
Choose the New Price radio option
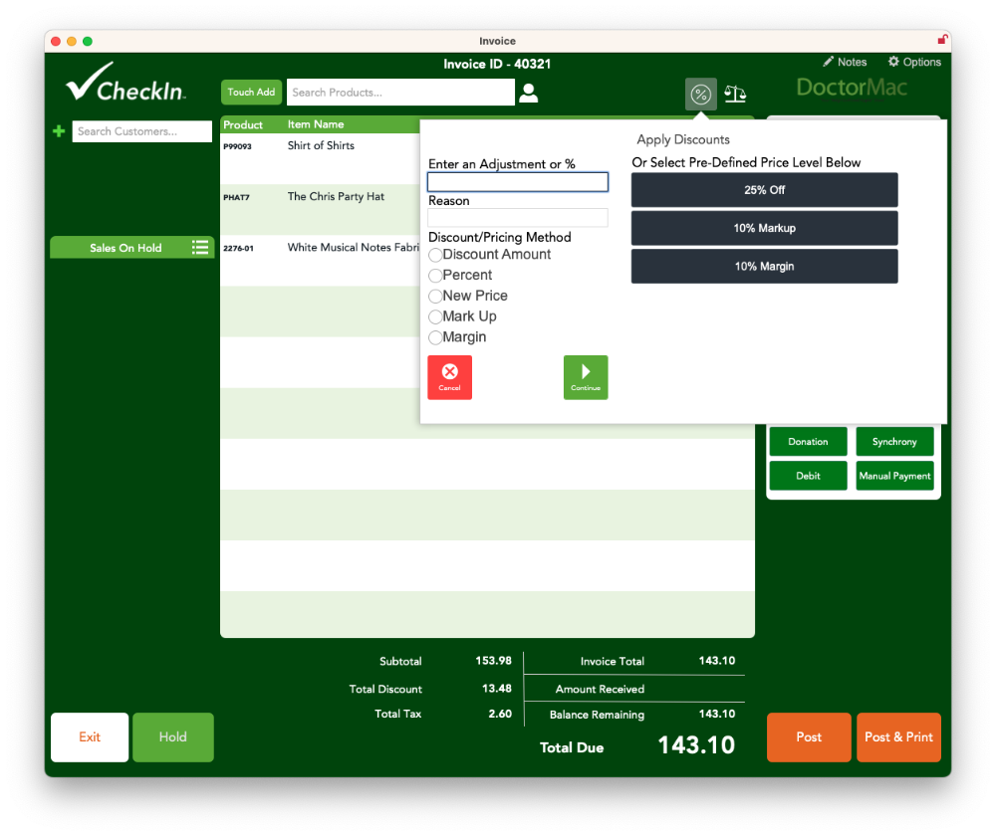pos(435,297)
